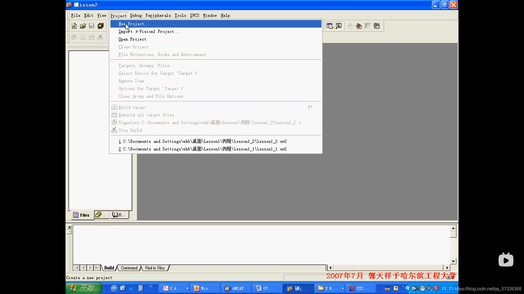Open recent project lesson1_1.uv2

pyautogui.click(x=203, y=149)
